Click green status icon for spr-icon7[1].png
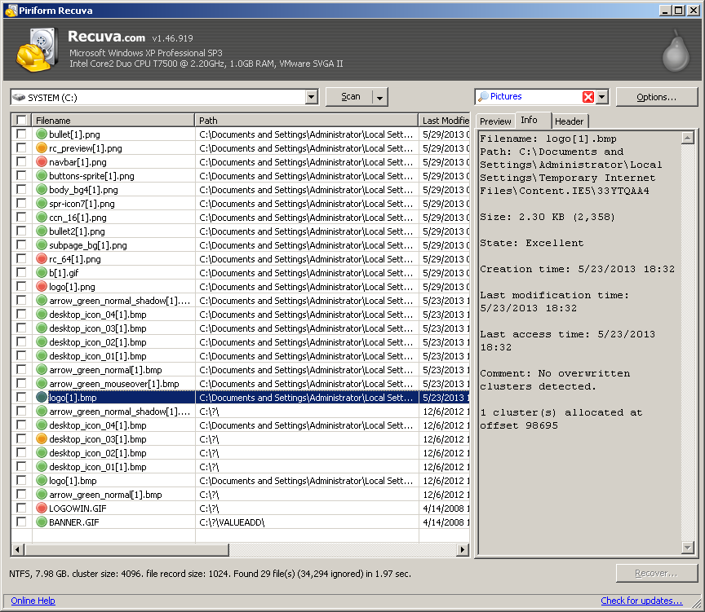This screenshot has width=705, height=612. 42,204
